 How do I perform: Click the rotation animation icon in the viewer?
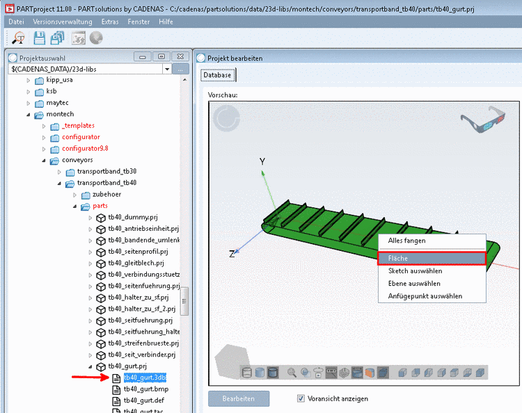tap(318, 373)
